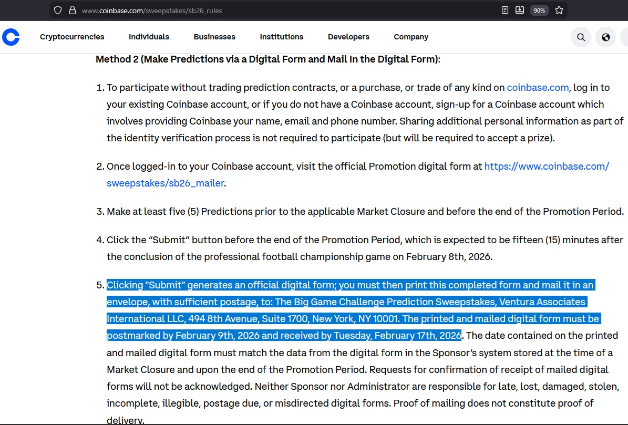Expand the Institutions navigation menu
The height and width of the screenshot is (425, 628).
pos(281,37)
